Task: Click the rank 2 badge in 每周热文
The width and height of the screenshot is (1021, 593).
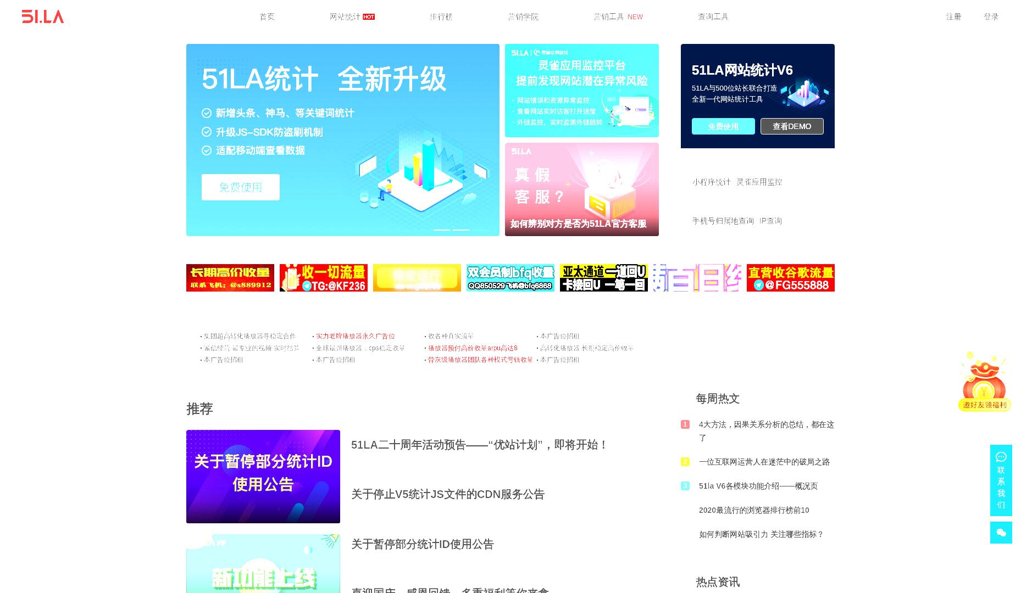Action: pyautogui.click(x=685, y=462)
